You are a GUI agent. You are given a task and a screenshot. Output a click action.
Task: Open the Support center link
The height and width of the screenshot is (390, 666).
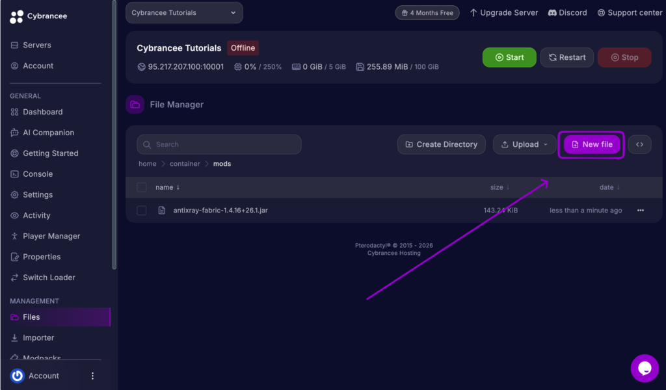pyautogui.click(x=630, y=13)
